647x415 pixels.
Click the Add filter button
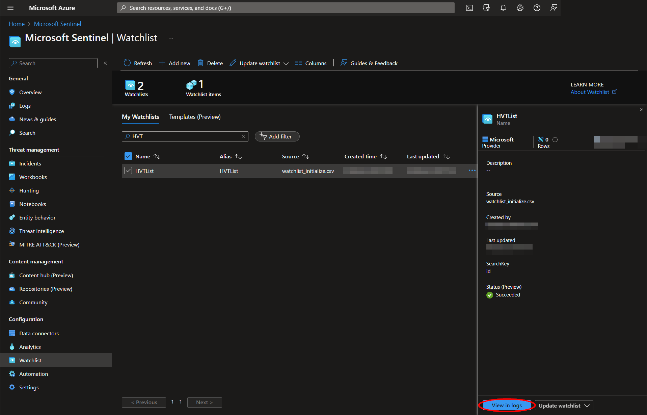coord(277,136)
